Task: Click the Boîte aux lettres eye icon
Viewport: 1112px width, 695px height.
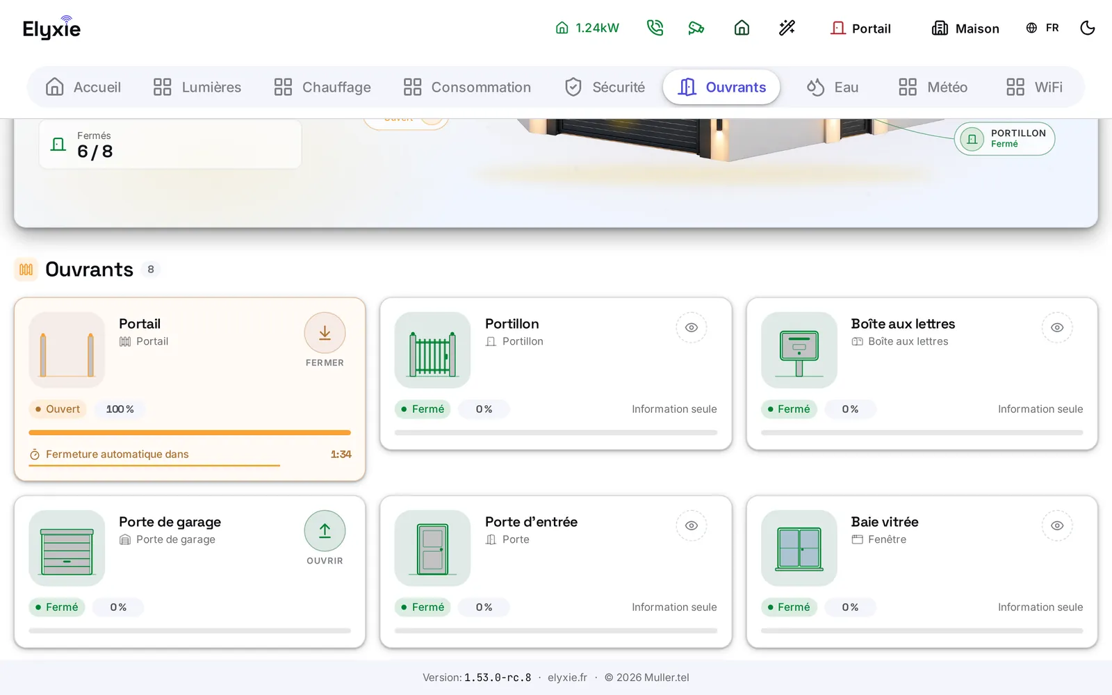Action: pos(1057,327)
